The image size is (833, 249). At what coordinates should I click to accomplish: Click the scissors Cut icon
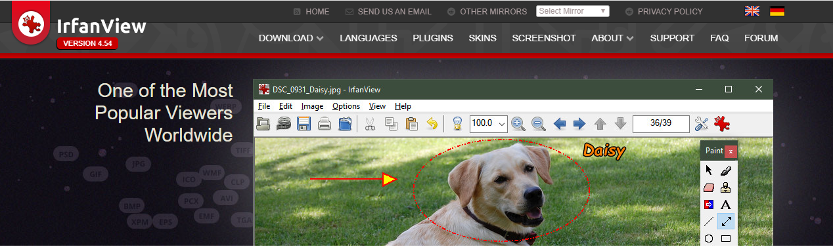tap(370, 124)
